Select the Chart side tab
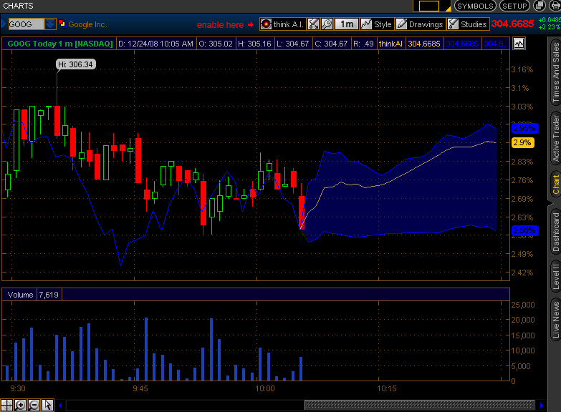The image size is (561, 412). 555,185
